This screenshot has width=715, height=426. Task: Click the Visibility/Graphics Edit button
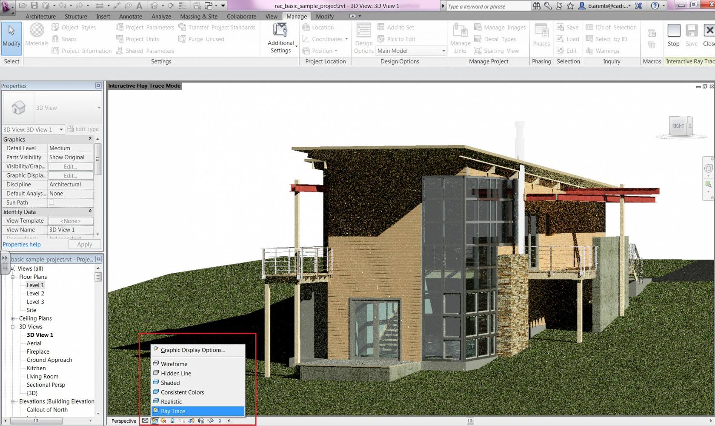(70, 166)
